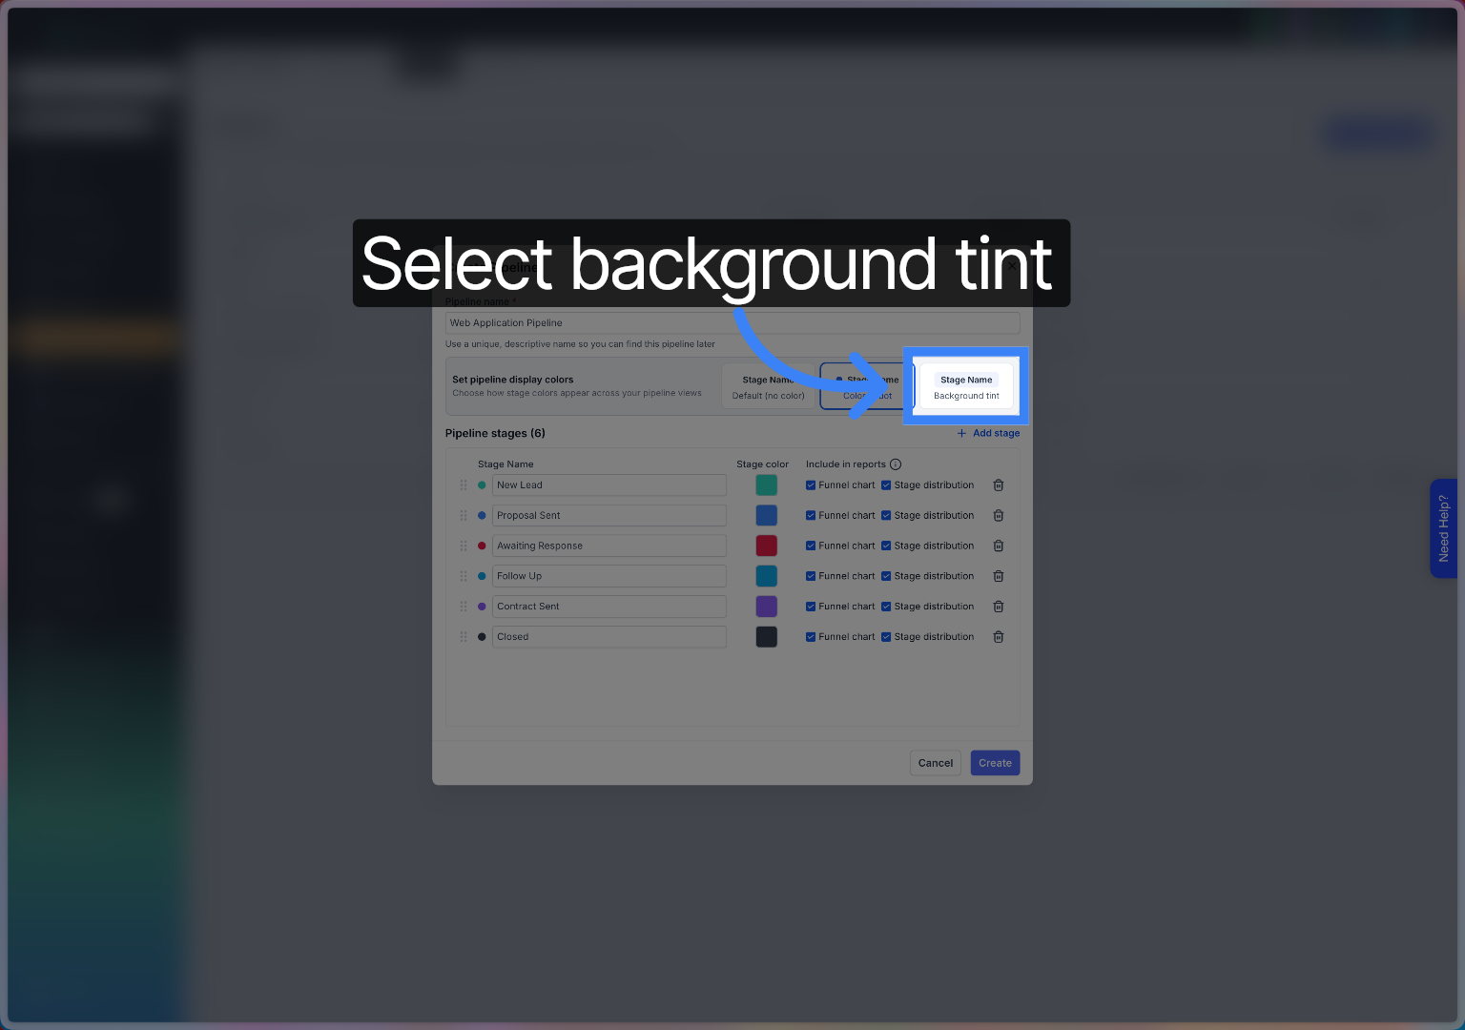Open the Follow Up stage color swatch
This screenshot has height=1030, width=1465.
(767, 576)
